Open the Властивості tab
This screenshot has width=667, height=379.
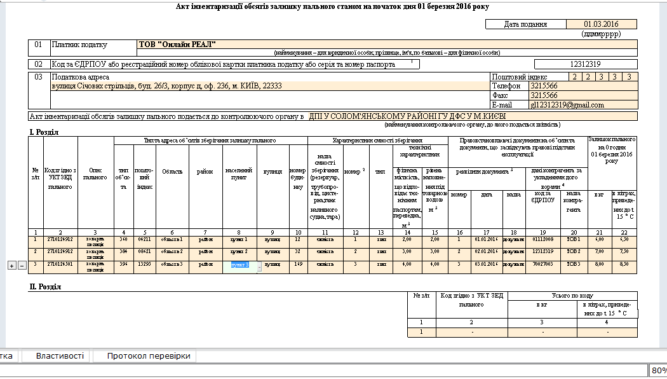tap(60, 356)
